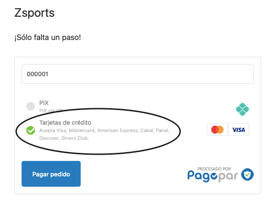Viewport: 277px width, 222px height.
Task: Click the accepted cards description text
Action: tap(104, 134)
